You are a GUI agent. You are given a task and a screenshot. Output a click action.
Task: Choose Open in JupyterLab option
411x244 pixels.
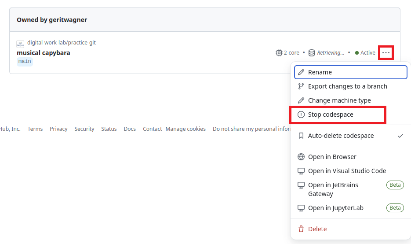coord(335,208)
